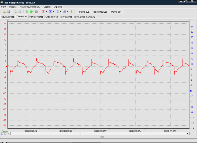Open the calculator icon in toolbar

57,12
